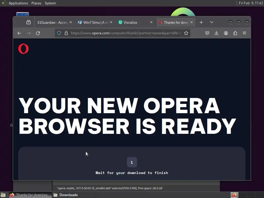Go back one page

tap(19, 33)
